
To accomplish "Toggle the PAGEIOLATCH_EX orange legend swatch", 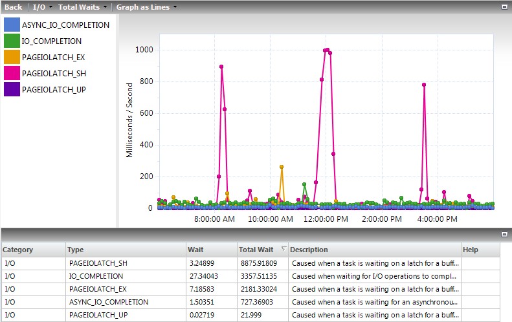I will pos(12,57).
